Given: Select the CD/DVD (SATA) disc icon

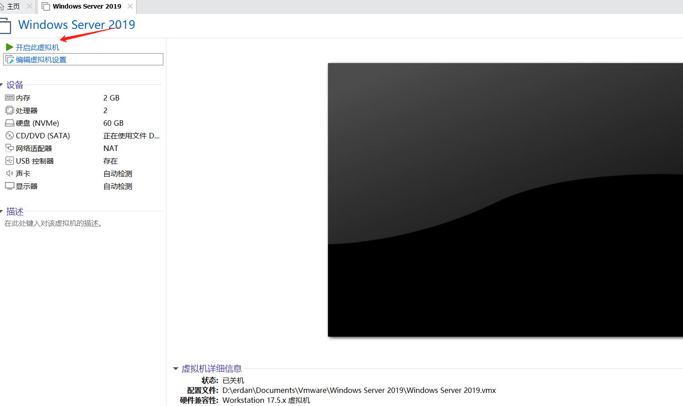Looking at the screenshot, I should tap(9, 135).
